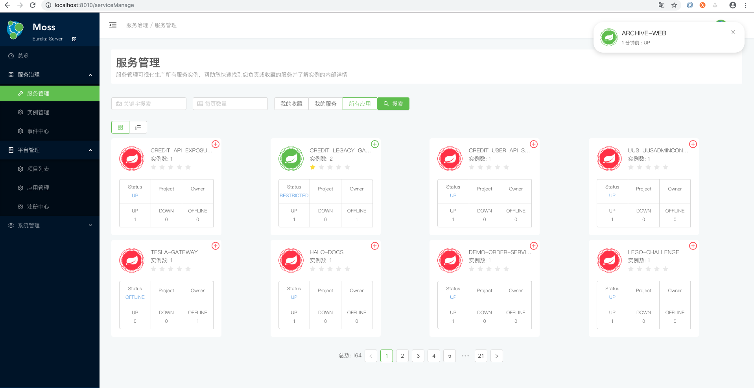This screenshot has width=754, height=388.
Task: Open 实例管理 in the sidebar
Action: point(38,112)
